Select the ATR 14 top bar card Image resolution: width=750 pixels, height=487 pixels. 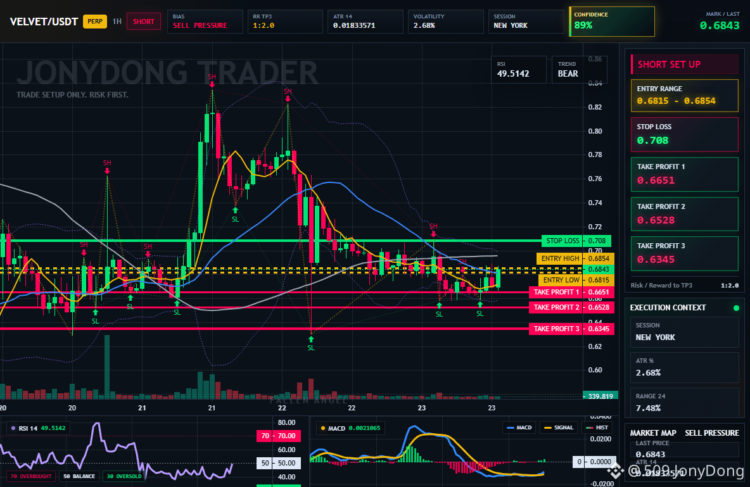point(365,22)
